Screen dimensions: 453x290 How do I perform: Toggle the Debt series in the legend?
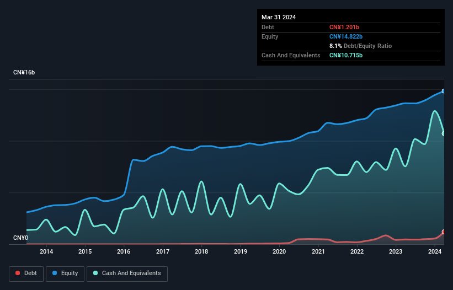(x=25, y=273)
